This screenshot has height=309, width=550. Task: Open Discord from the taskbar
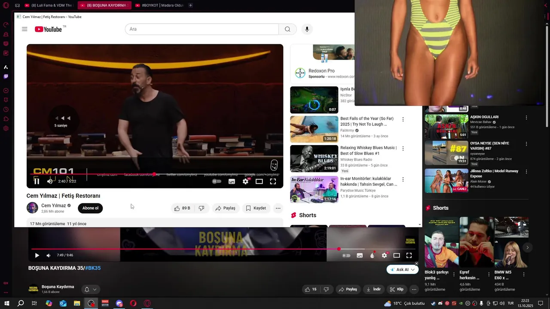(119, 303)
